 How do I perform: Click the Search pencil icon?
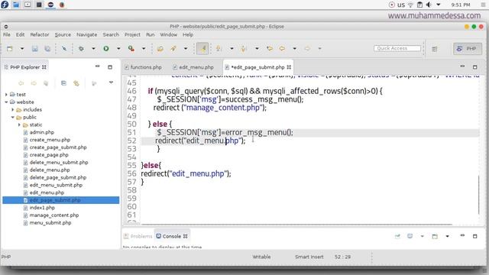coord(173,49)
